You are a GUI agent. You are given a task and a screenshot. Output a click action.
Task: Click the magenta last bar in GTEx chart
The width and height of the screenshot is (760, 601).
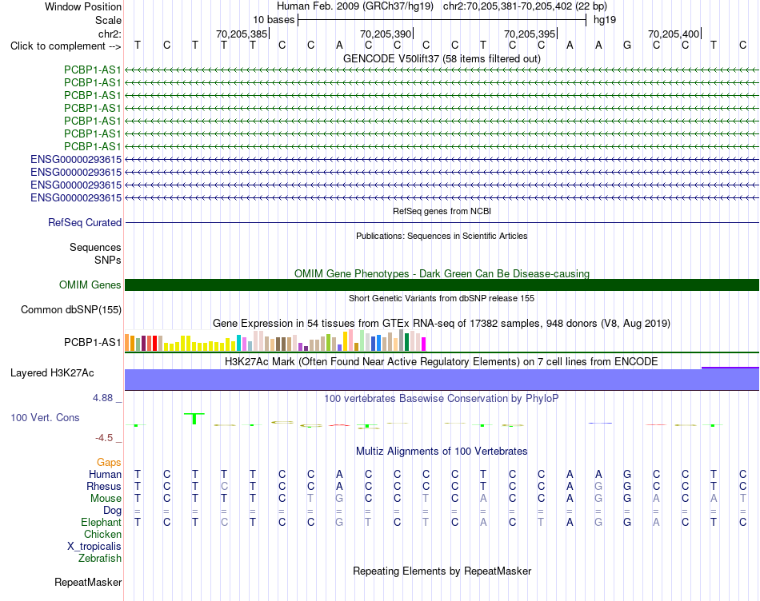(423, 344)
